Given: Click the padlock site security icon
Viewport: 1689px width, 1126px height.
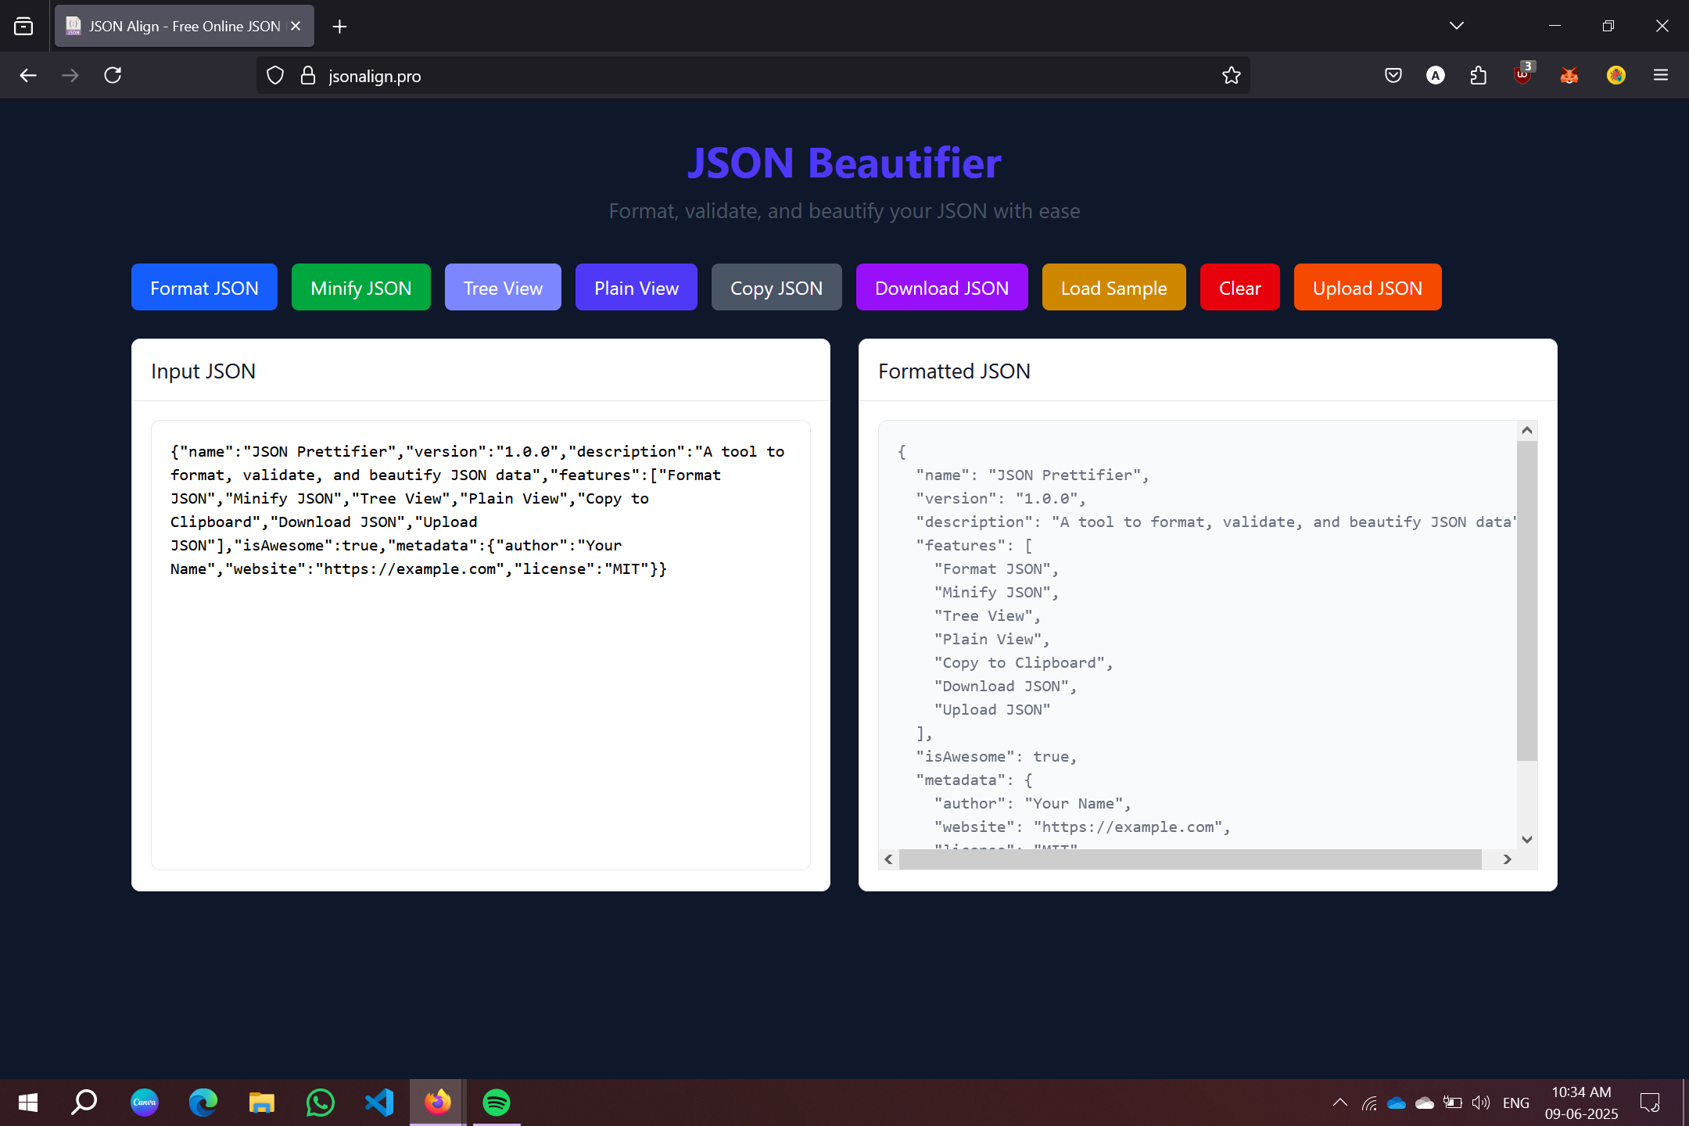Looking at the screenshot, I should point(308,76).
